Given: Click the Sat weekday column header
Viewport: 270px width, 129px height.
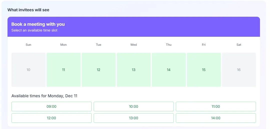Looking at the screenshot, I should tap(239, 45).
